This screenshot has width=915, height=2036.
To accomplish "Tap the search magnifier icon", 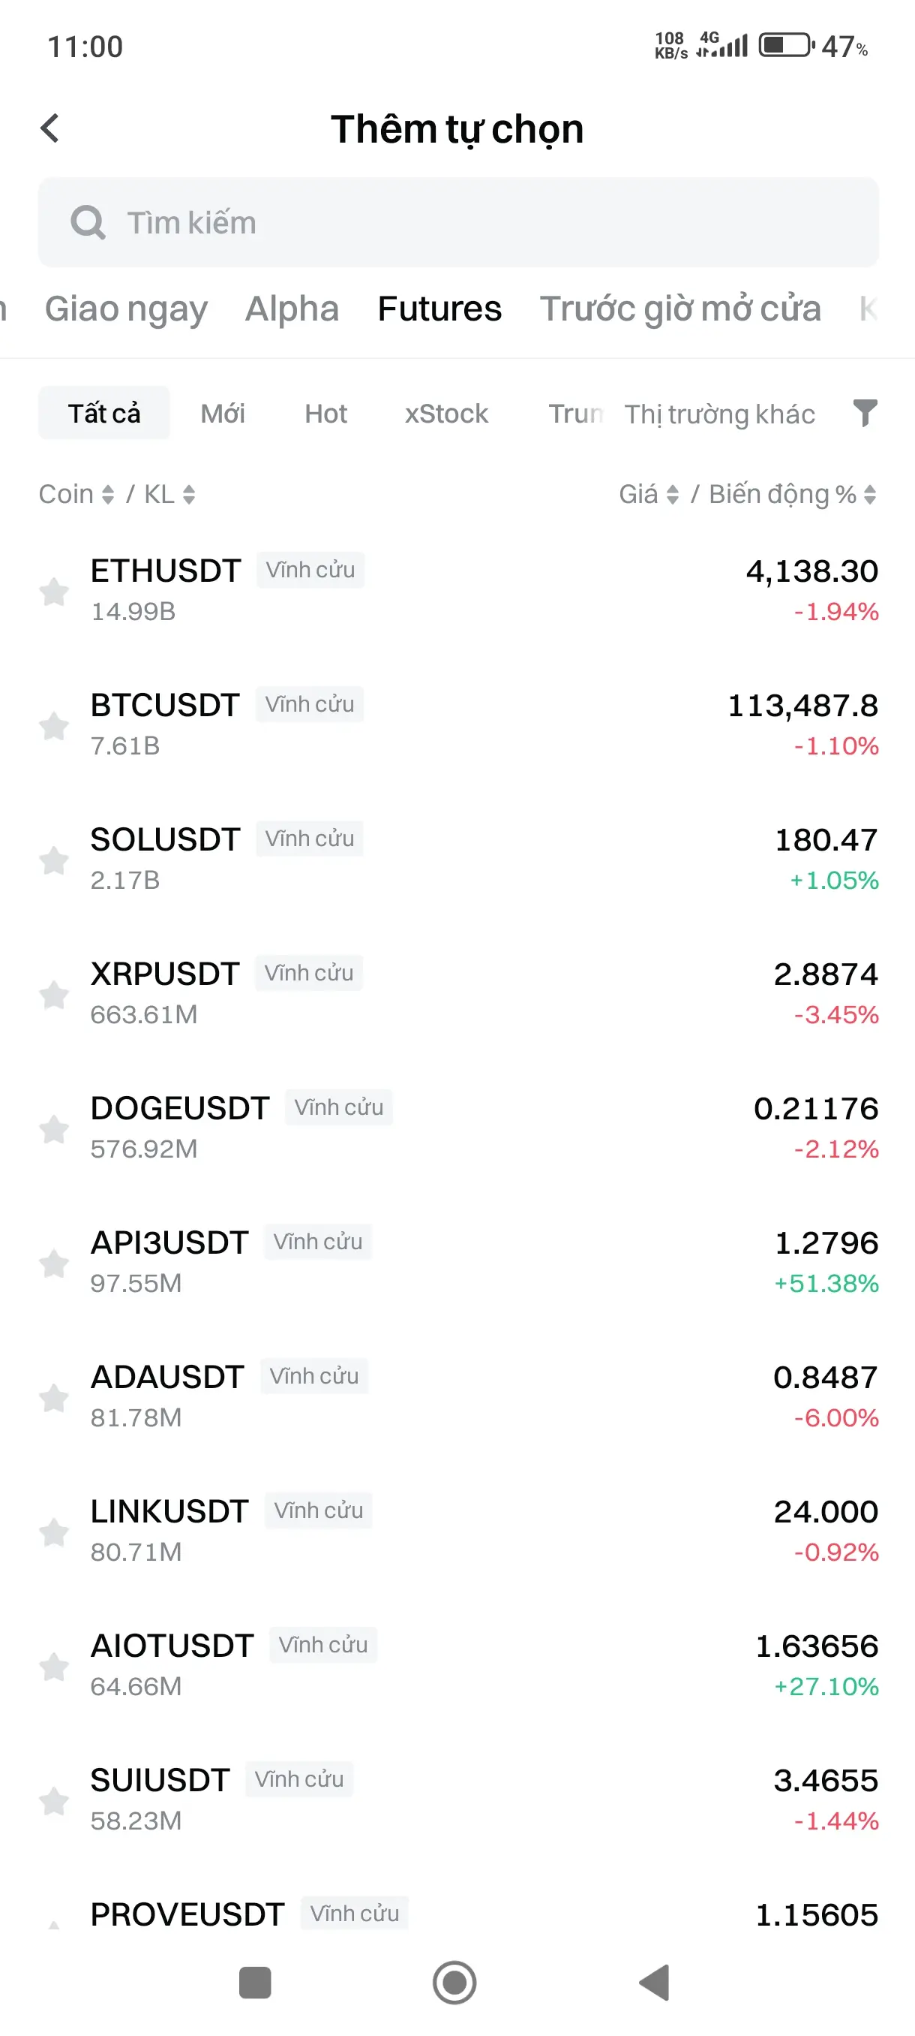I will coord(88,222).
